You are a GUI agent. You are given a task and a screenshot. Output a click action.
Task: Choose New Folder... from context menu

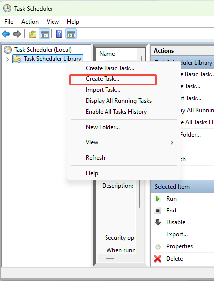tap(124, 127)
